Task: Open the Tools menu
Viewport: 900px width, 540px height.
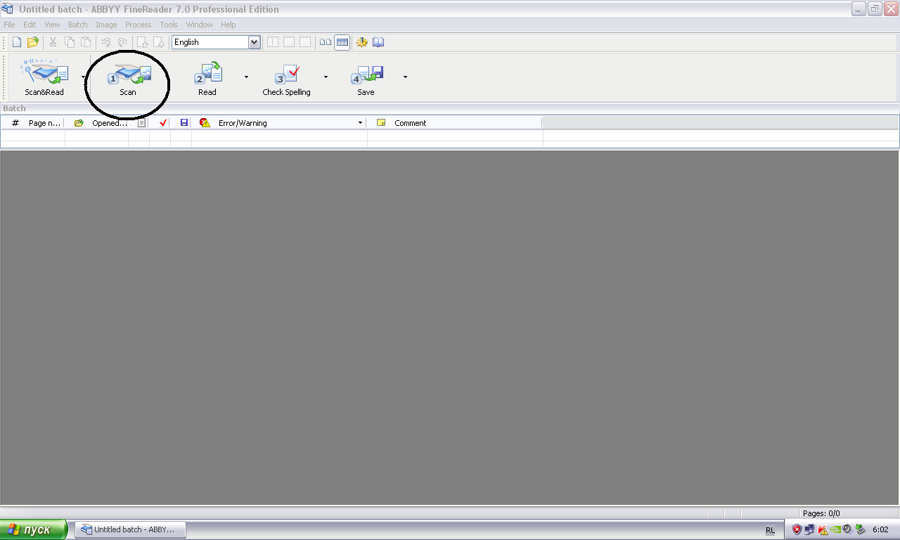Action: pos(169,25)
